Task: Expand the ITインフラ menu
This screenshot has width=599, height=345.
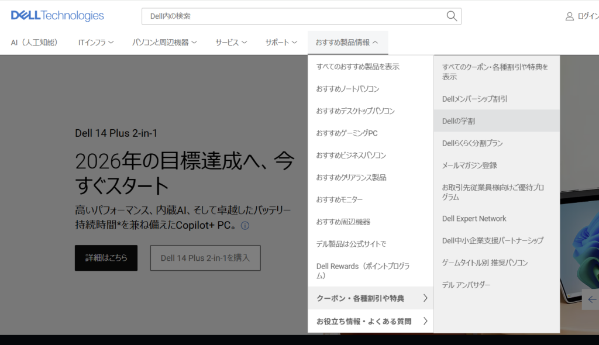Action: [96, 42]
